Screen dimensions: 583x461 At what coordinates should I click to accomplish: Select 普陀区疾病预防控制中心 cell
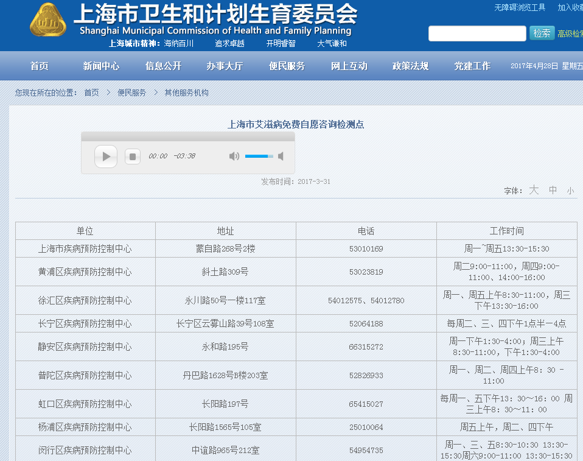(x=85, y=375)
